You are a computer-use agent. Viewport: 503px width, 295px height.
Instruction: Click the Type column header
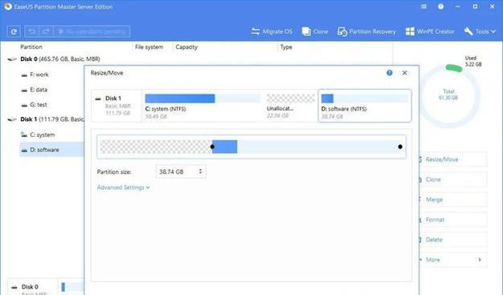[x=286, y=47]
